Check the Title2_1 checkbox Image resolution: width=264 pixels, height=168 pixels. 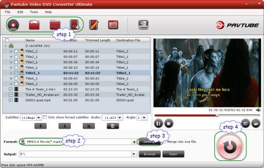(x=16, y=57)
